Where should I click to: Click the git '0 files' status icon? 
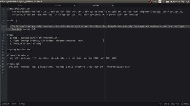pos(185,104)
